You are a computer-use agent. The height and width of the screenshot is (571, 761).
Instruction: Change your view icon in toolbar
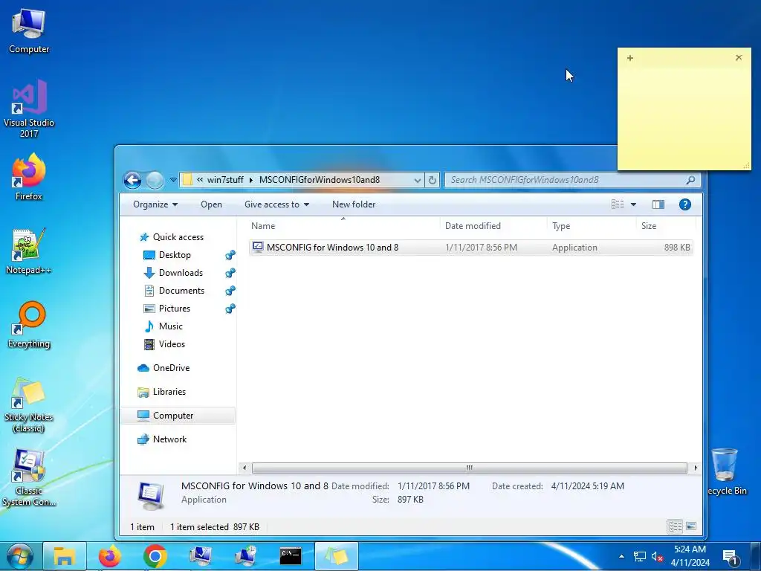618,204
